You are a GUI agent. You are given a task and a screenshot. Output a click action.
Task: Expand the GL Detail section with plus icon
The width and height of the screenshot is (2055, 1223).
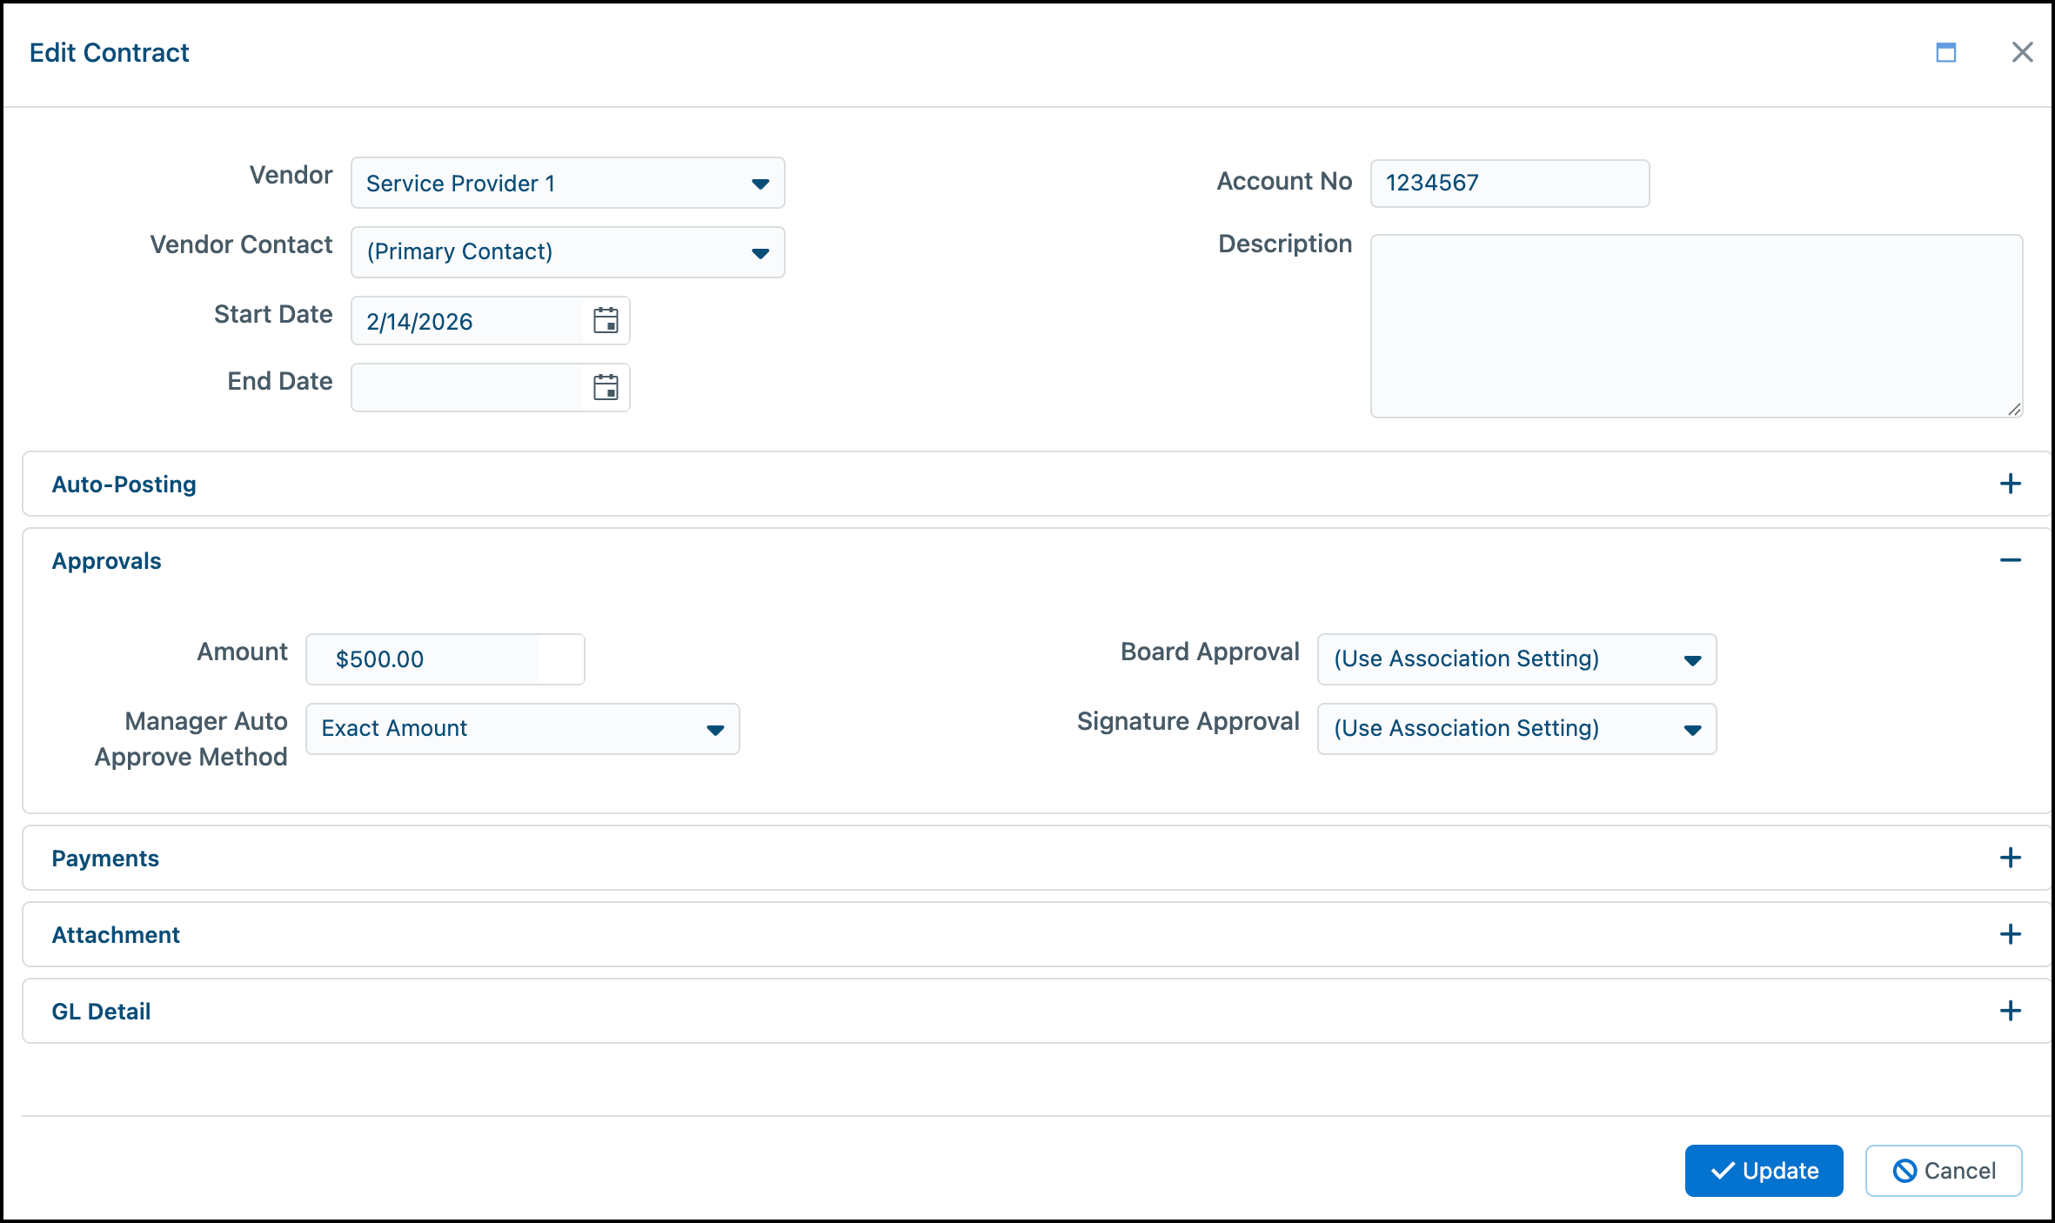2010,1011
